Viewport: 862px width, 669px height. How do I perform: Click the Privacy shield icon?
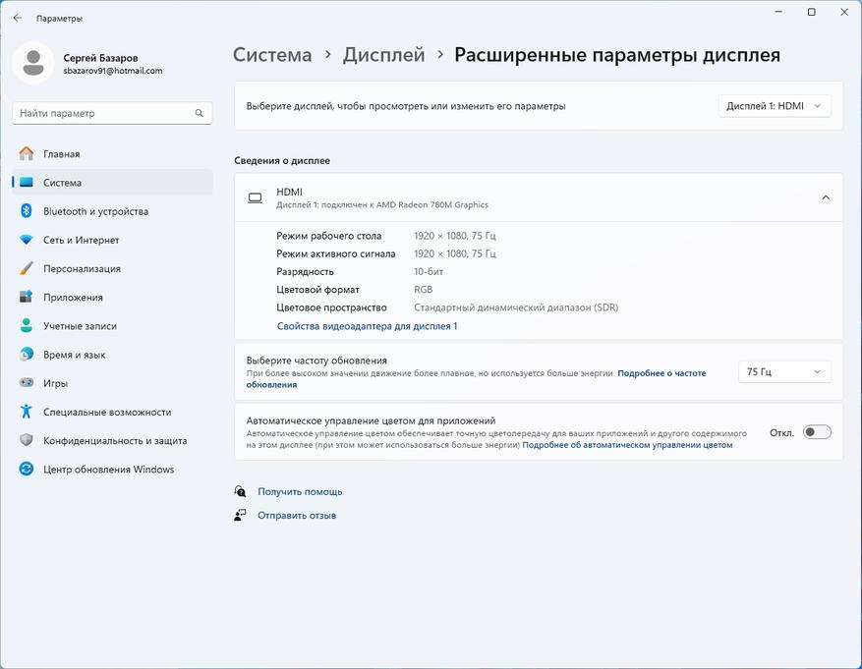[26, 440]
